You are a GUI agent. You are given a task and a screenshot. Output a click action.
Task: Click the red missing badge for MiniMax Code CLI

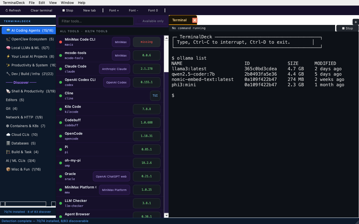tap(147, 42)
